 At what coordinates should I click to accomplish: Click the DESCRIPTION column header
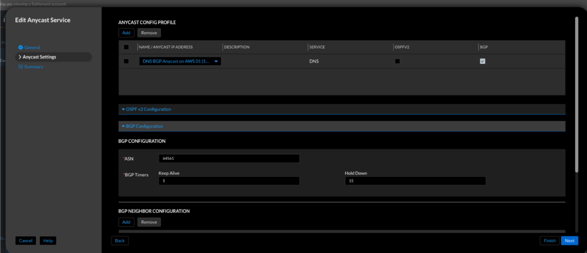point(237,47)
